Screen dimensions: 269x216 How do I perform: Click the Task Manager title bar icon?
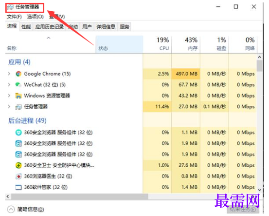pyautogui.click(x=10, y=7)
